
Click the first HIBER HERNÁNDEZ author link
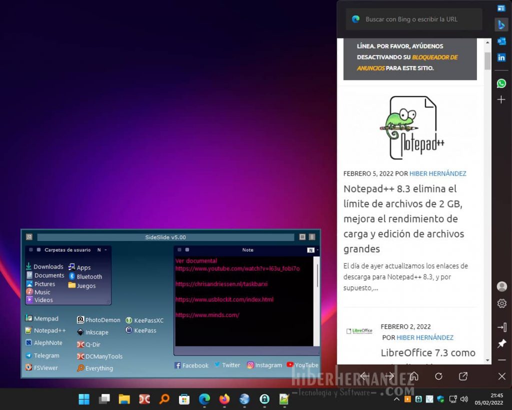pos(438,173)
